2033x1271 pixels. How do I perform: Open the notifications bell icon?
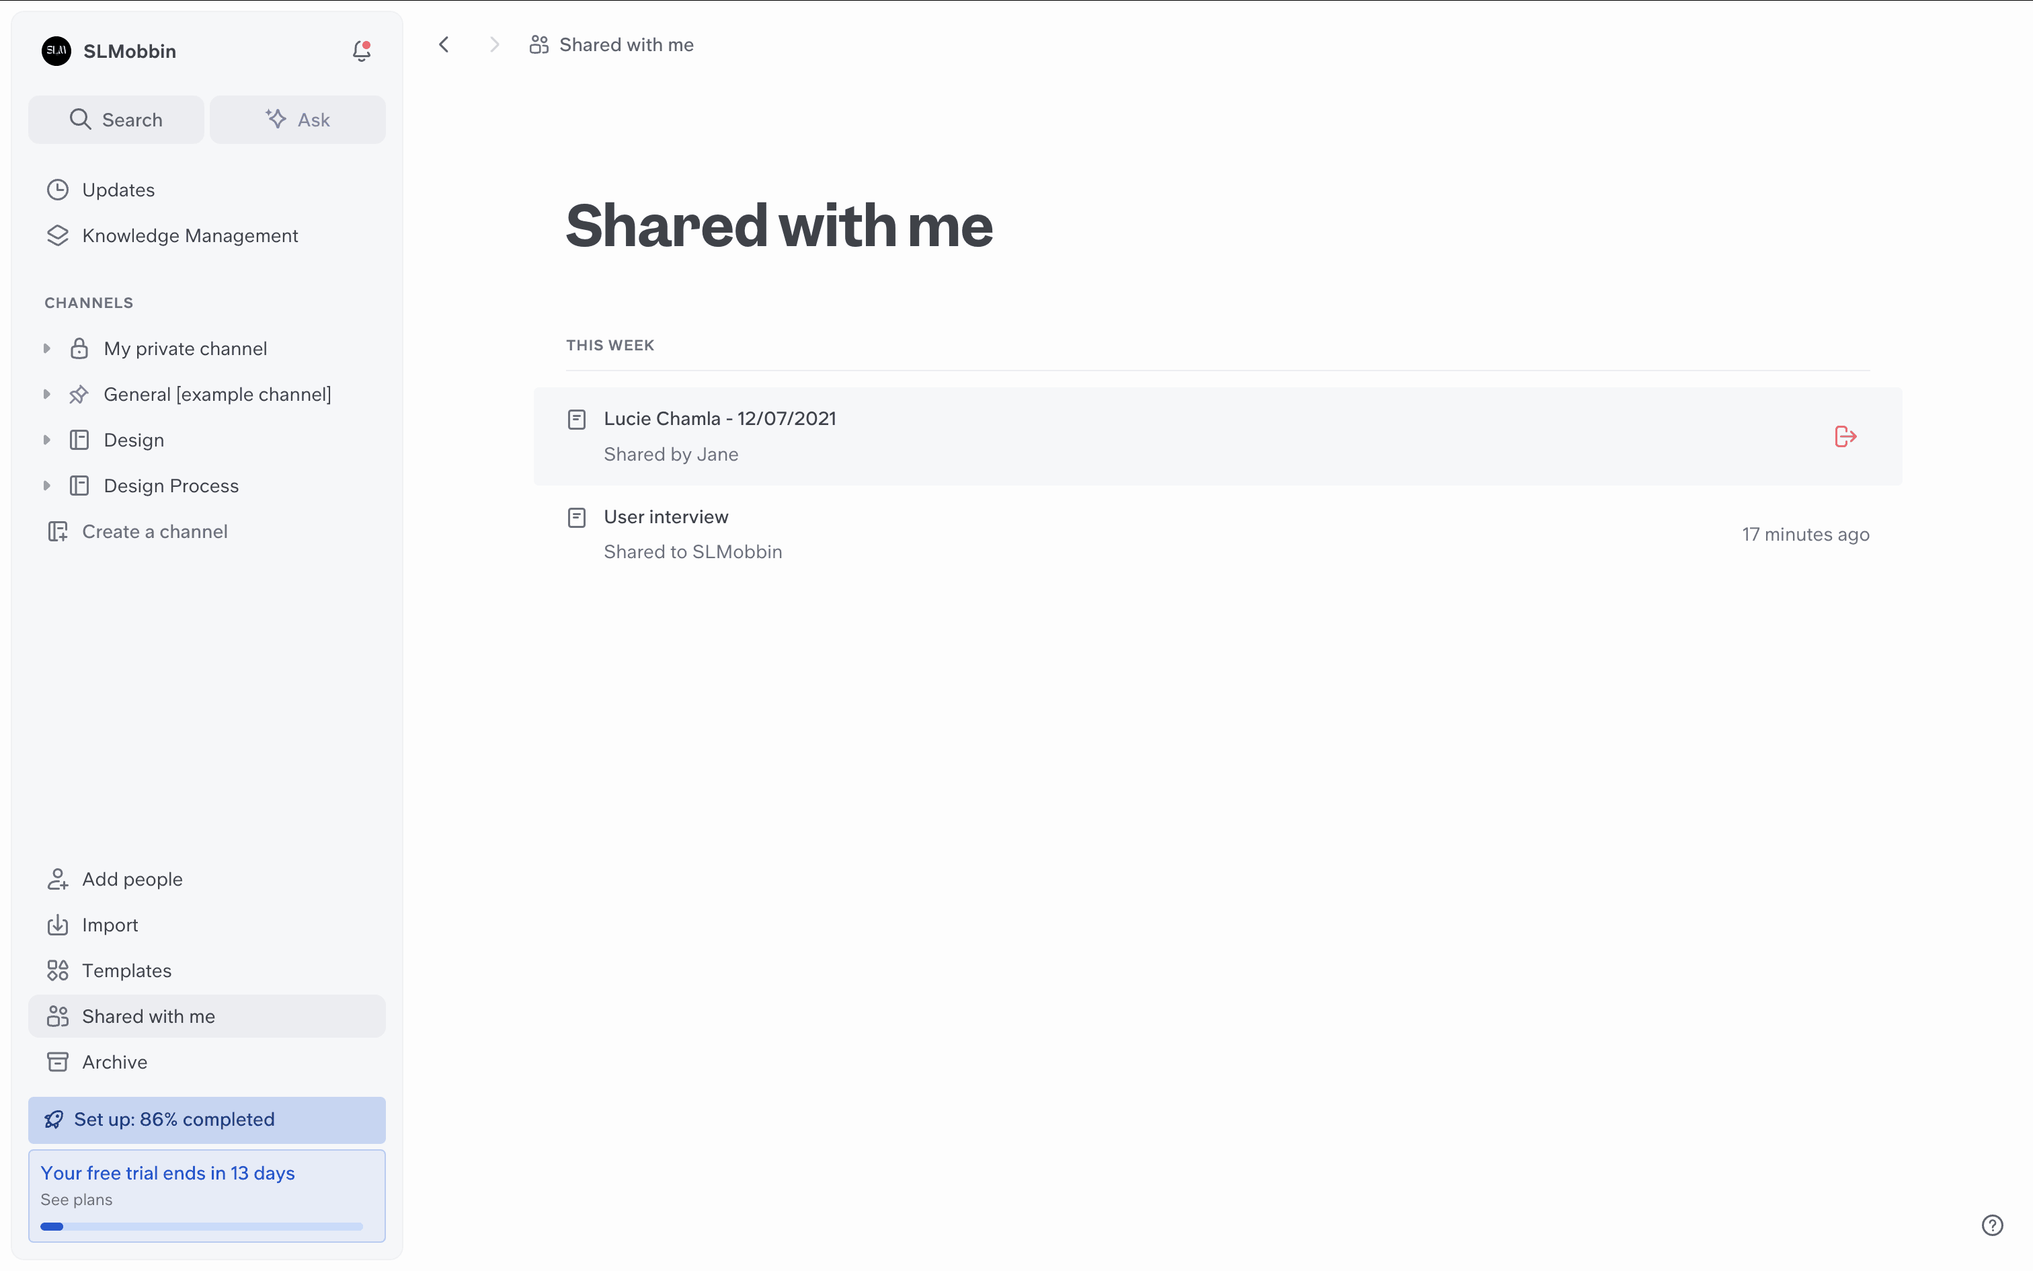361,51
